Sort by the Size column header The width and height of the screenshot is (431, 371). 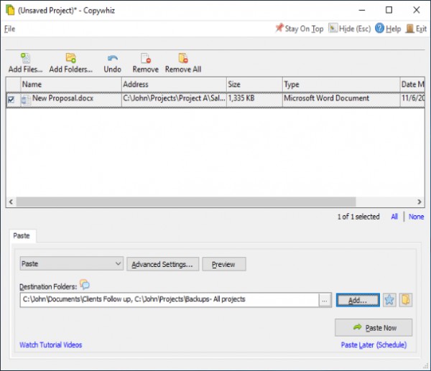254,84
